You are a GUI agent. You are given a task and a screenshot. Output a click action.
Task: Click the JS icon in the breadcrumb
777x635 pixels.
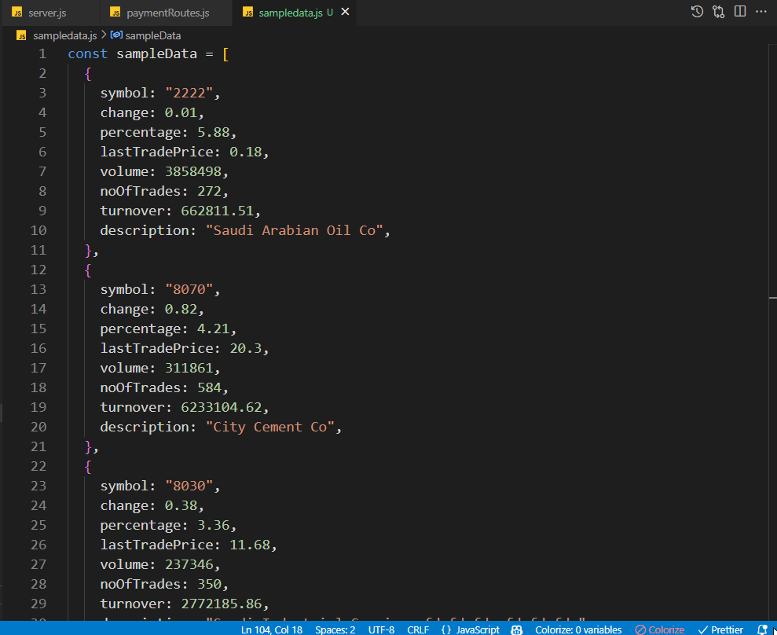(21, 35)
